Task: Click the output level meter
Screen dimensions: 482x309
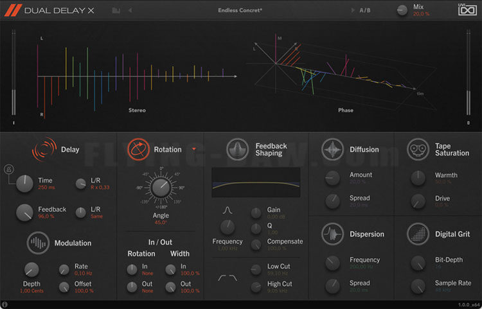Action: pyautogui.click(x=468, y=73)
